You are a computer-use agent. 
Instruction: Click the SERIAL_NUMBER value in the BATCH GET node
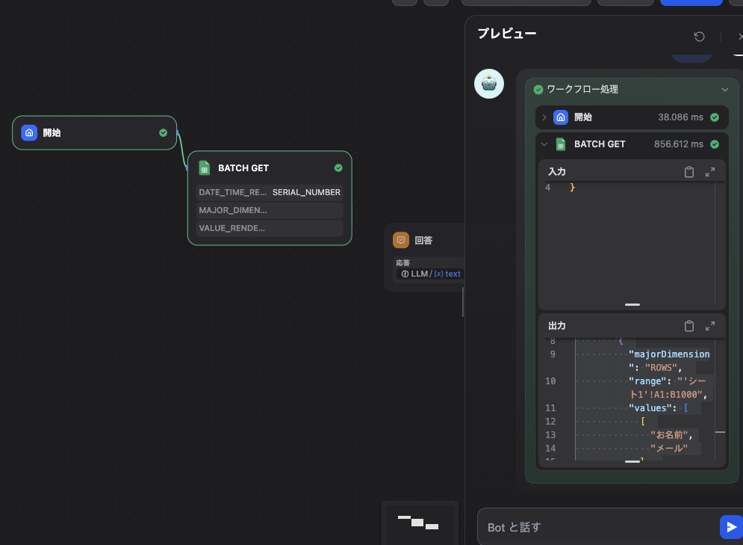(x=306, y=192)
